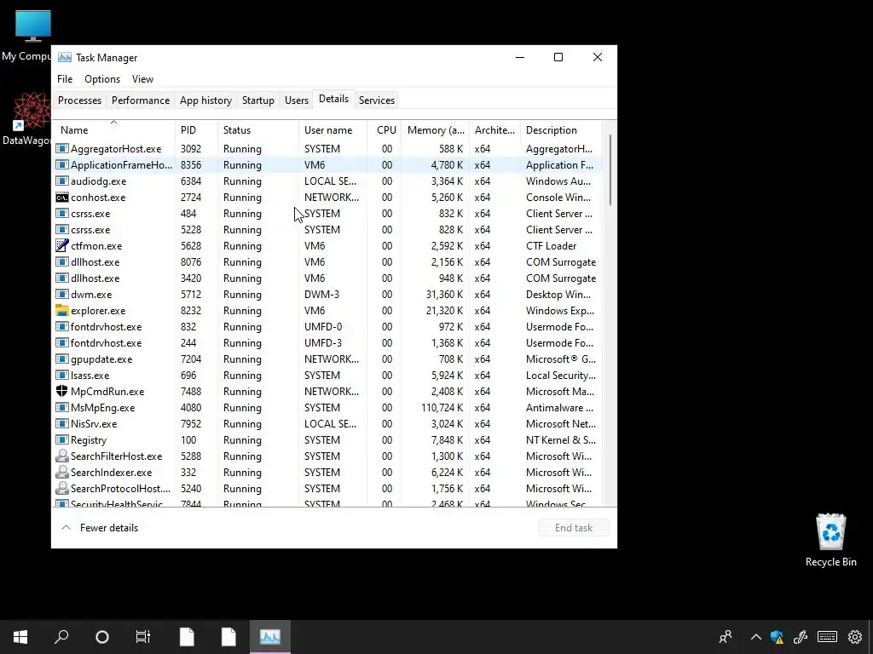Image resolution: width=873 pixels, height=654 pixels.
Task: Click PID 484 of csrss.exe
Action: coord(188,214)
